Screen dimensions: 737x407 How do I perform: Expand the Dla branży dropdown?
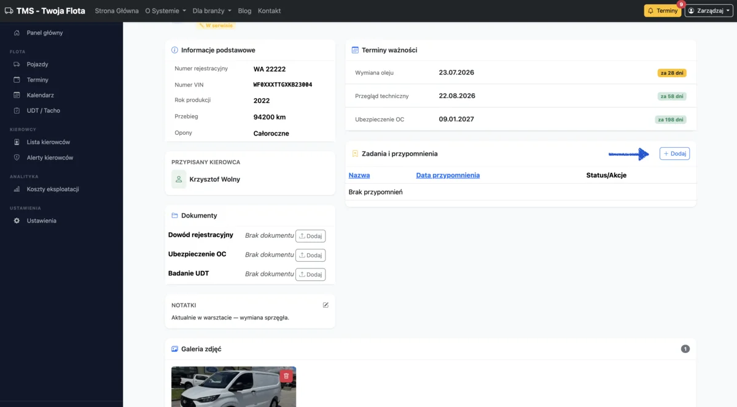point(212,11)
